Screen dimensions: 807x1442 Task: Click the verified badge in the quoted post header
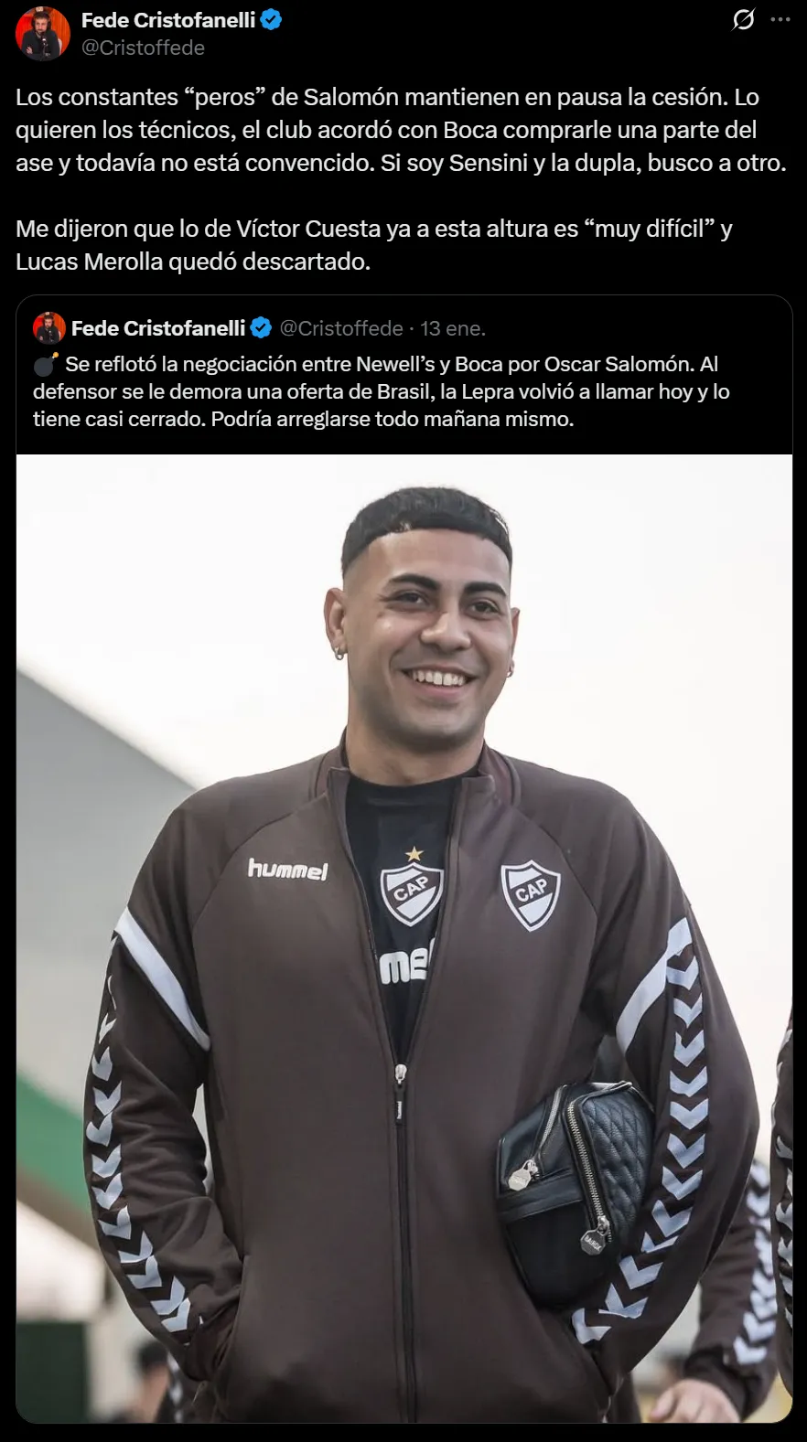pos(261,328)
